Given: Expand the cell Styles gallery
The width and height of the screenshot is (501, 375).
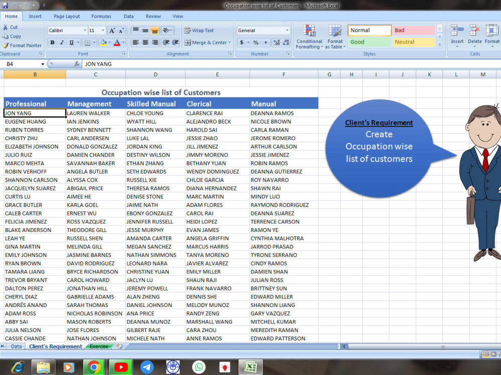Looking at the screenshot, I should pyautogui.click(x=440, y=44).
